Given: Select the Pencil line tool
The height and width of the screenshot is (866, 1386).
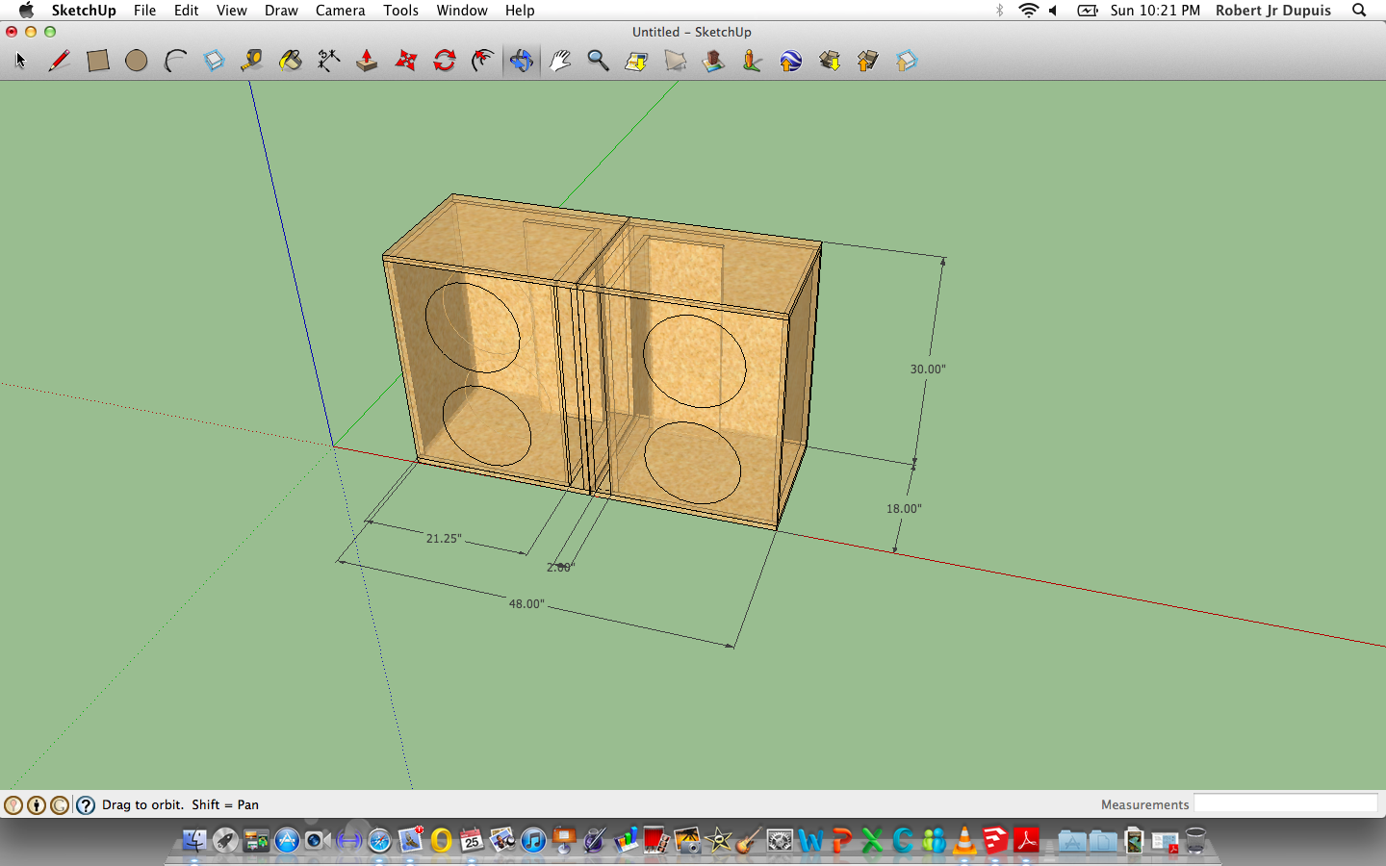Looking at the screenshot, I should point(59,61).
